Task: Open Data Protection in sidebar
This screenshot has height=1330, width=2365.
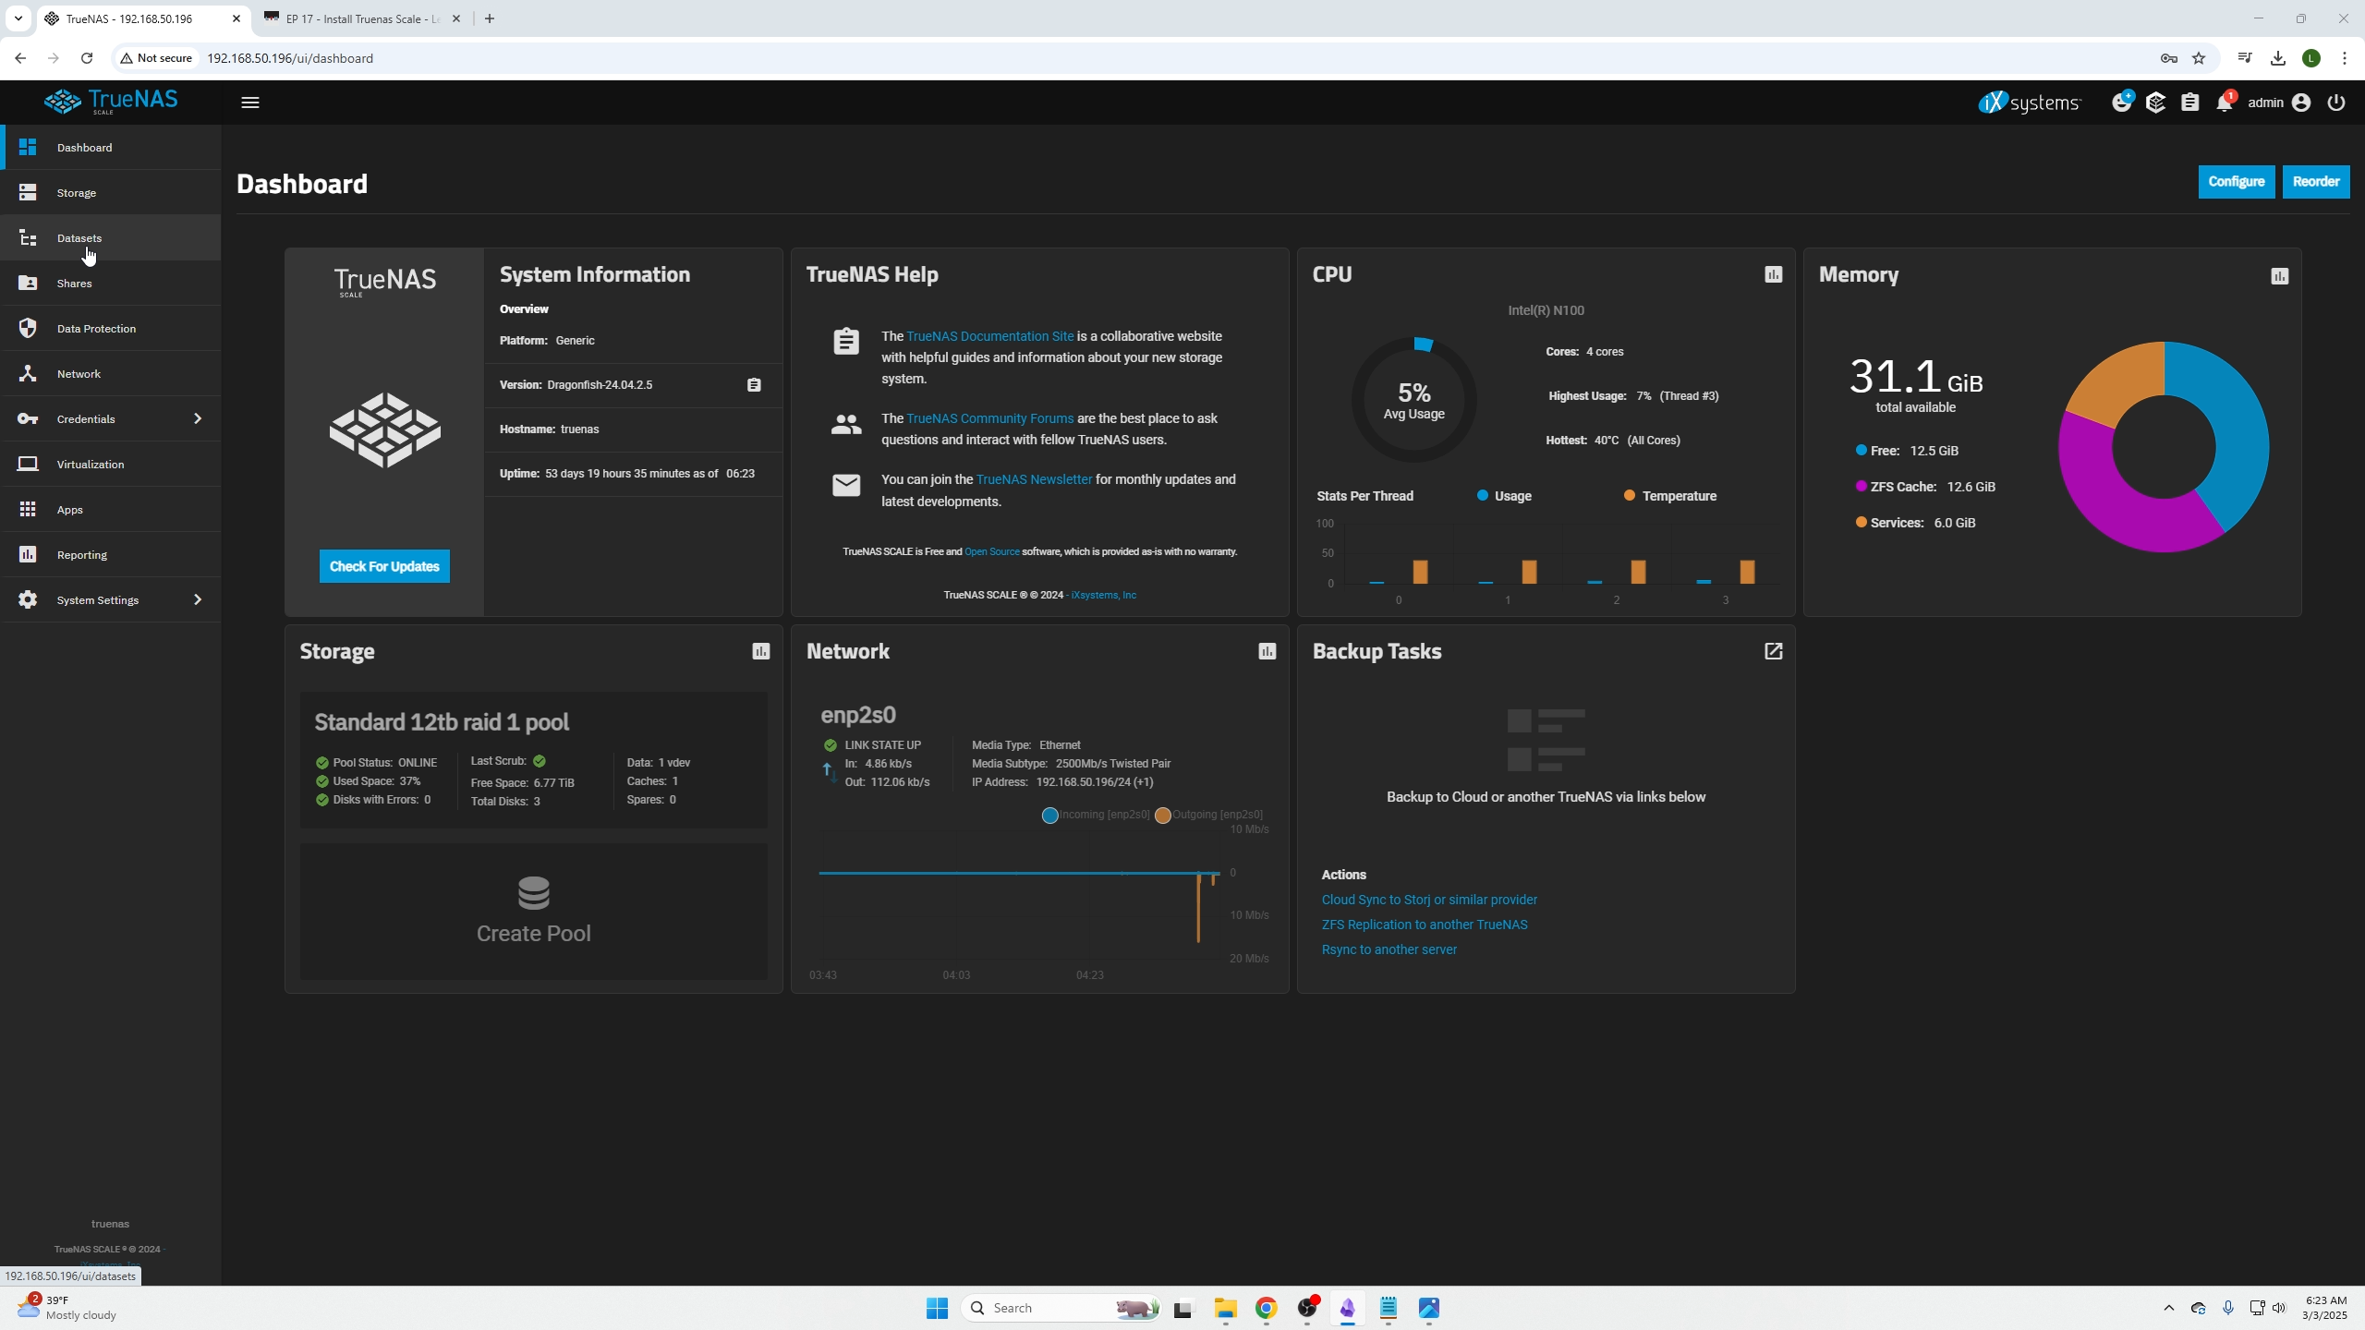Action: point(111,328)
